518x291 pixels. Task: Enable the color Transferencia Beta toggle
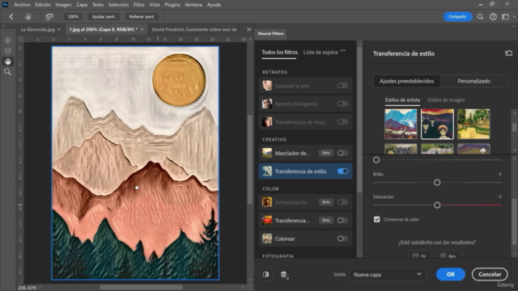[342, 220]
